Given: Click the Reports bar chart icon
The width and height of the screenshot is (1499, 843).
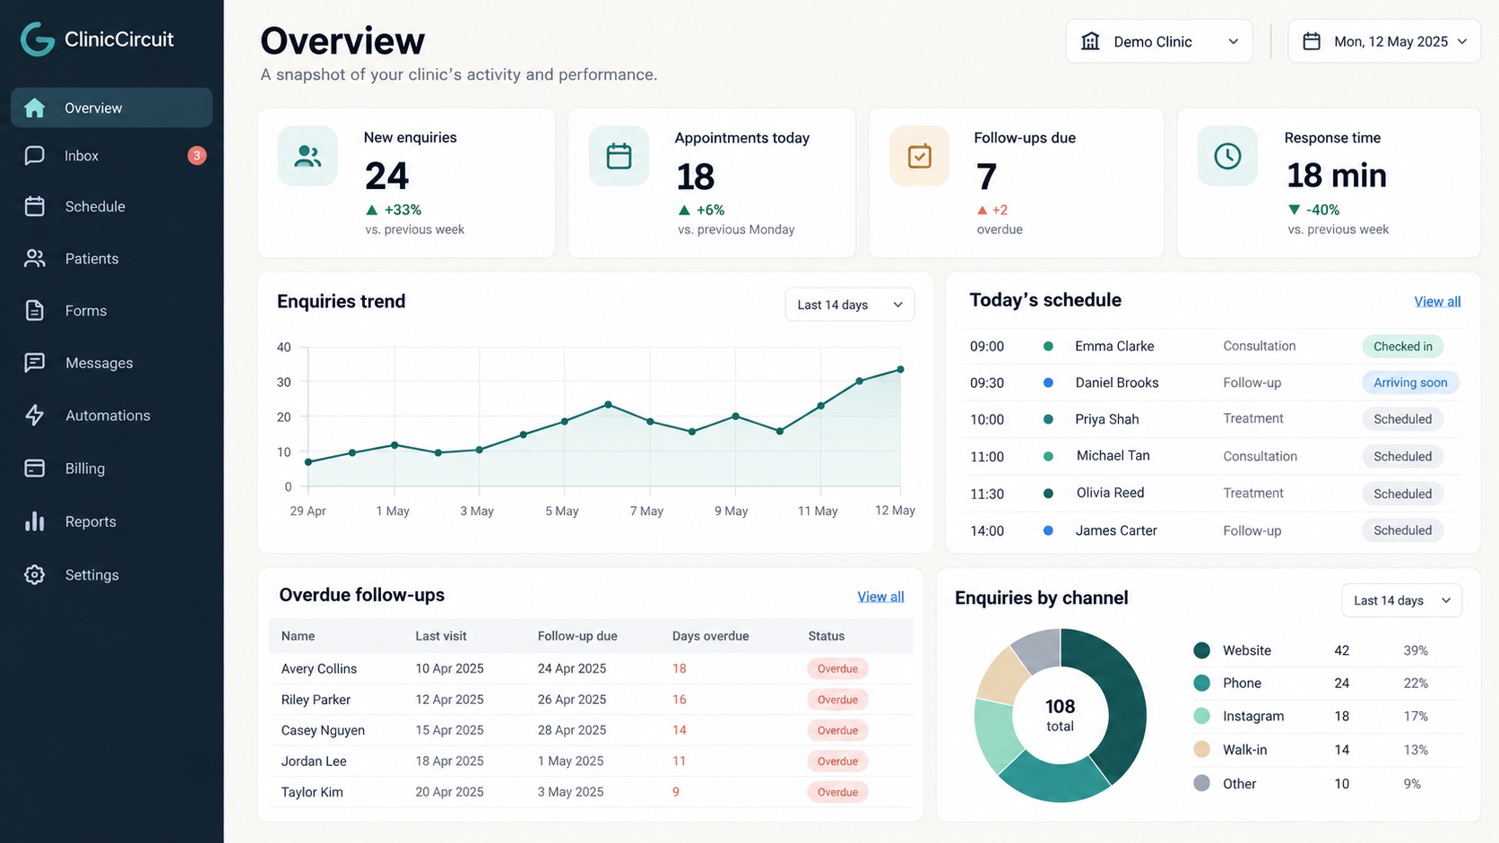Looking at the screenshot, I should 34,521.
